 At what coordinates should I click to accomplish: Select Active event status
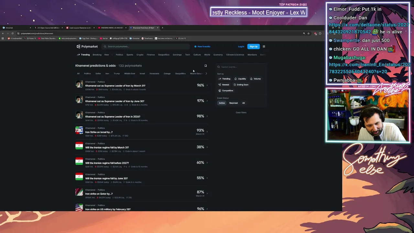(222, 103)
